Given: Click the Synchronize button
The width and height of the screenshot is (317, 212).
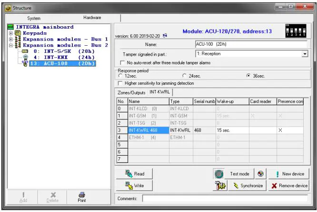Looking at the screenshot, I should click(x=248, y=185).
